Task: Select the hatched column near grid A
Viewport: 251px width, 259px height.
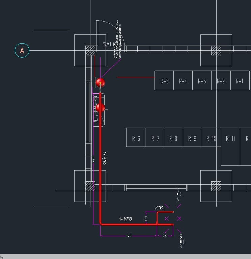Action: (x=90, y=51)
